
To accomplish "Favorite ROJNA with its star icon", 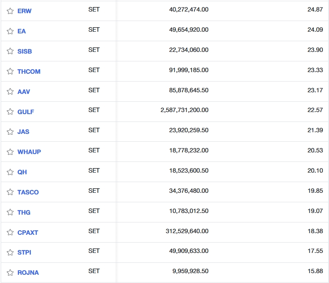I will point(10,273).
